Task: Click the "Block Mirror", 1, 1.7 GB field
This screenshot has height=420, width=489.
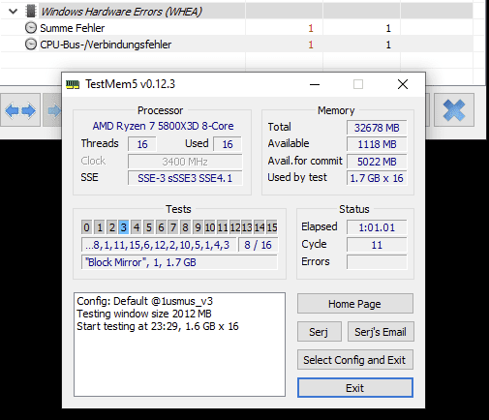Action: pos(179,262)
